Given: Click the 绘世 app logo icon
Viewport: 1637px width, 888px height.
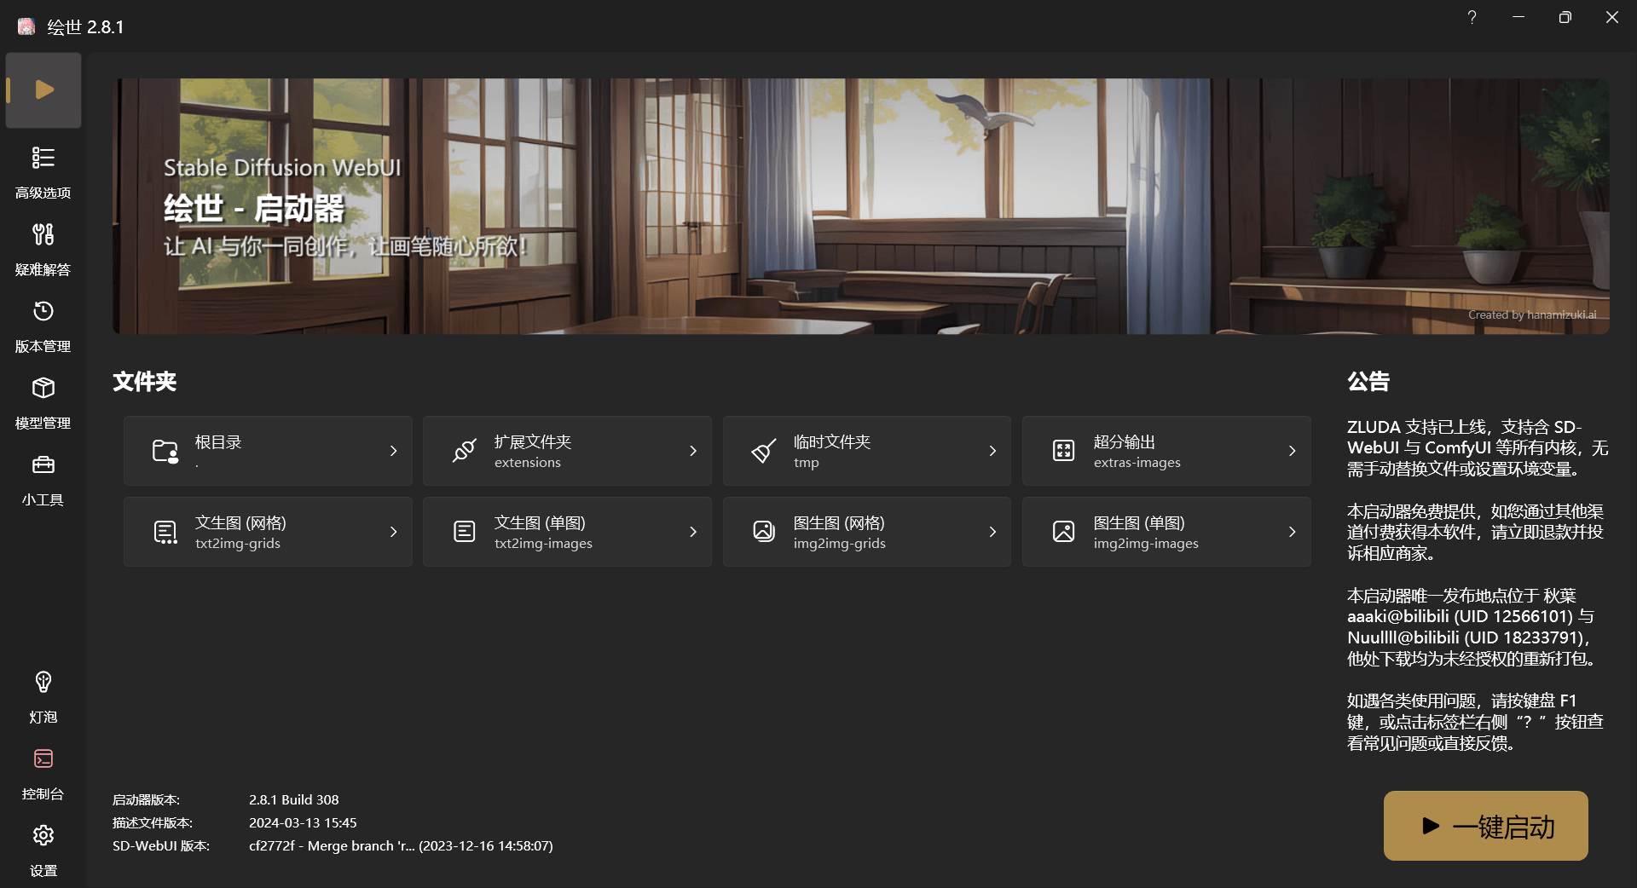Looking at the screenshot, I should pyautogui.click(x=26, y=26).
